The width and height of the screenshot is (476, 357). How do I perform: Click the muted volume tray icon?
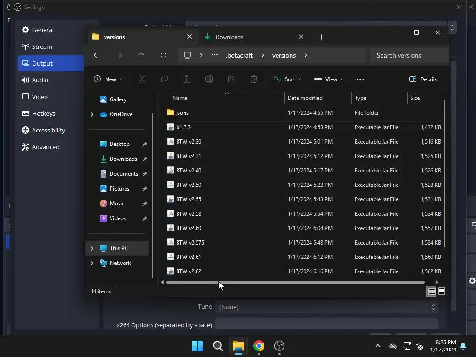[420, 346]
